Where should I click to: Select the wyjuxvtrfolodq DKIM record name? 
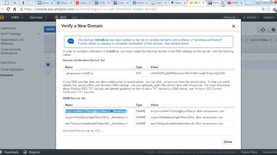96,117
